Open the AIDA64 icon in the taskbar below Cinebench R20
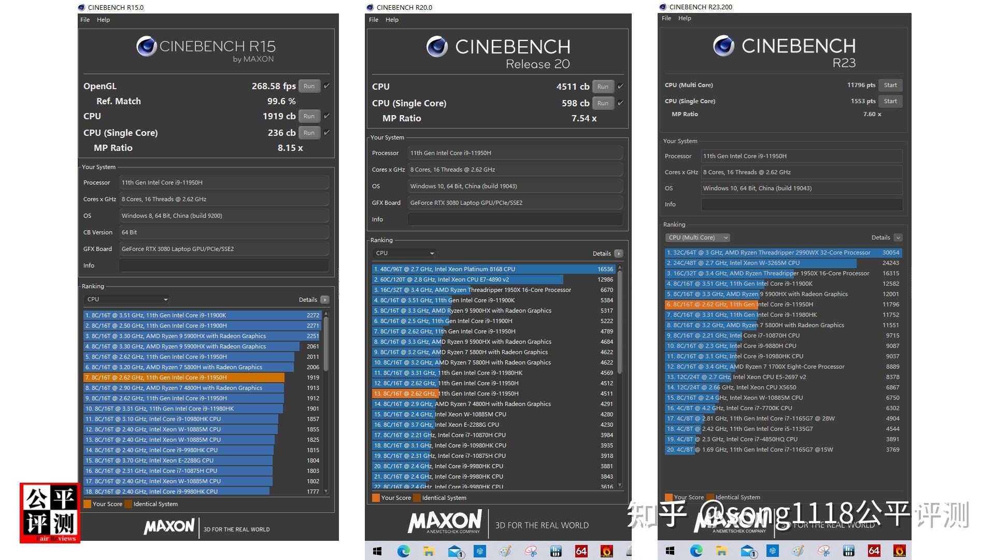This screenshot has width=995, height=560. pos(581,551)
